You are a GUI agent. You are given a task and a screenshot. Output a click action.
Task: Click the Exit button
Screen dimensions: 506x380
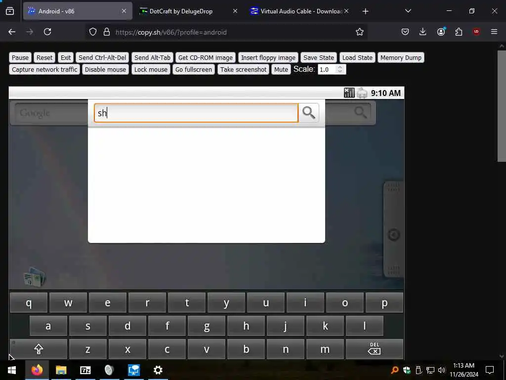pyautogui.click(x=66, y=57)
